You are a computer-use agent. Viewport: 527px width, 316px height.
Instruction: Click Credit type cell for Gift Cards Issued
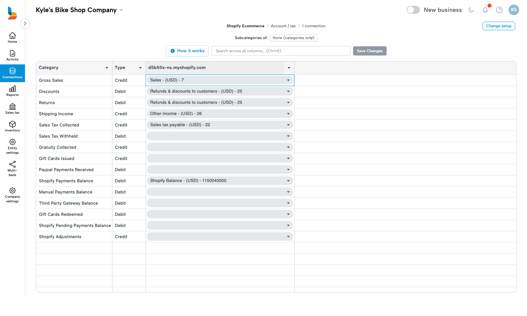[x=129, y=159]
